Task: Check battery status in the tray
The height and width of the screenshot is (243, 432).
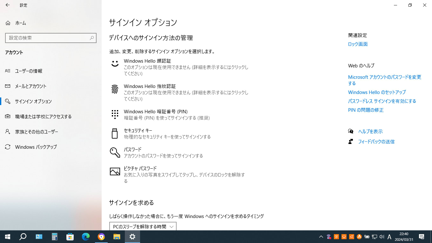Action: coord(367,237)
